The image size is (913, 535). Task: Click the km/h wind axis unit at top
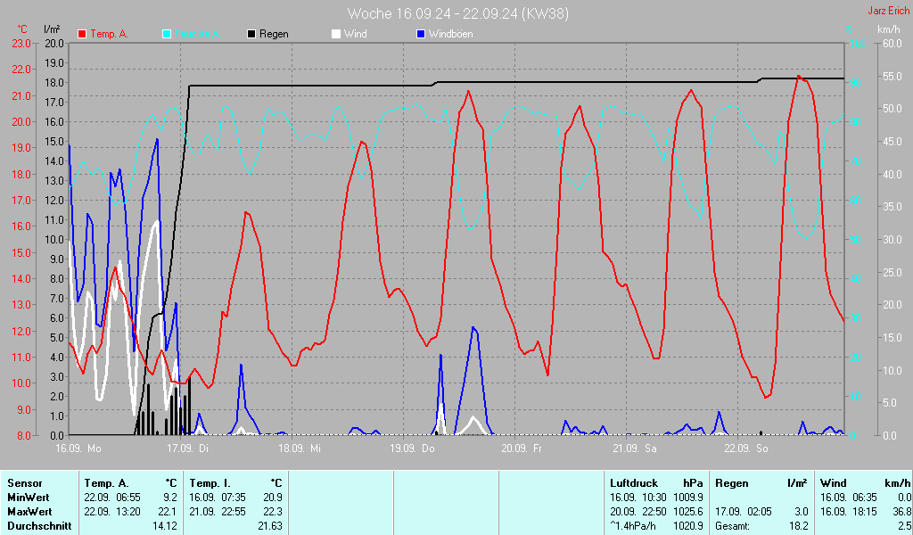(x=889, y=29)
